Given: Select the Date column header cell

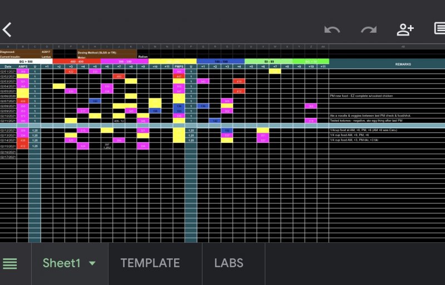Looking at the screenshot, I should [x=8, y=66].
